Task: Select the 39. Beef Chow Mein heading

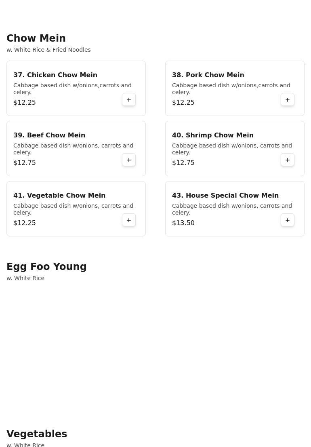Action: pyautogui.click(x=49, y=135)
